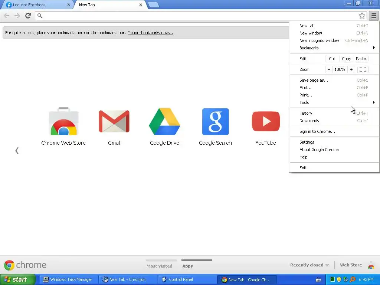Reload the page with the refresh icon
The image size is (380, 285).
(28, 16)
